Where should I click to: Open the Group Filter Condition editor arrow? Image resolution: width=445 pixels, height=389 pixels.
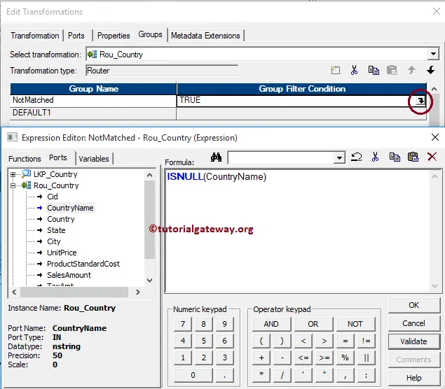pyautogui.click(x=420, y=101)
